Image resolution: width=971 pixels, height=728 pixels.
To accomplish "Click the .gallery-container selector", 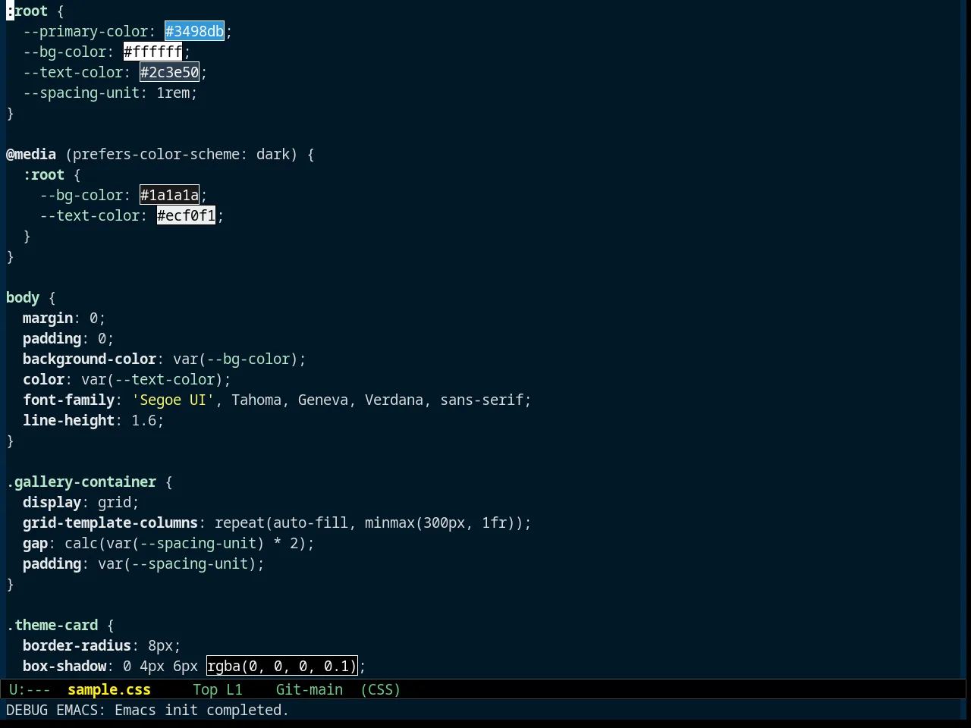I will [81, 482].
